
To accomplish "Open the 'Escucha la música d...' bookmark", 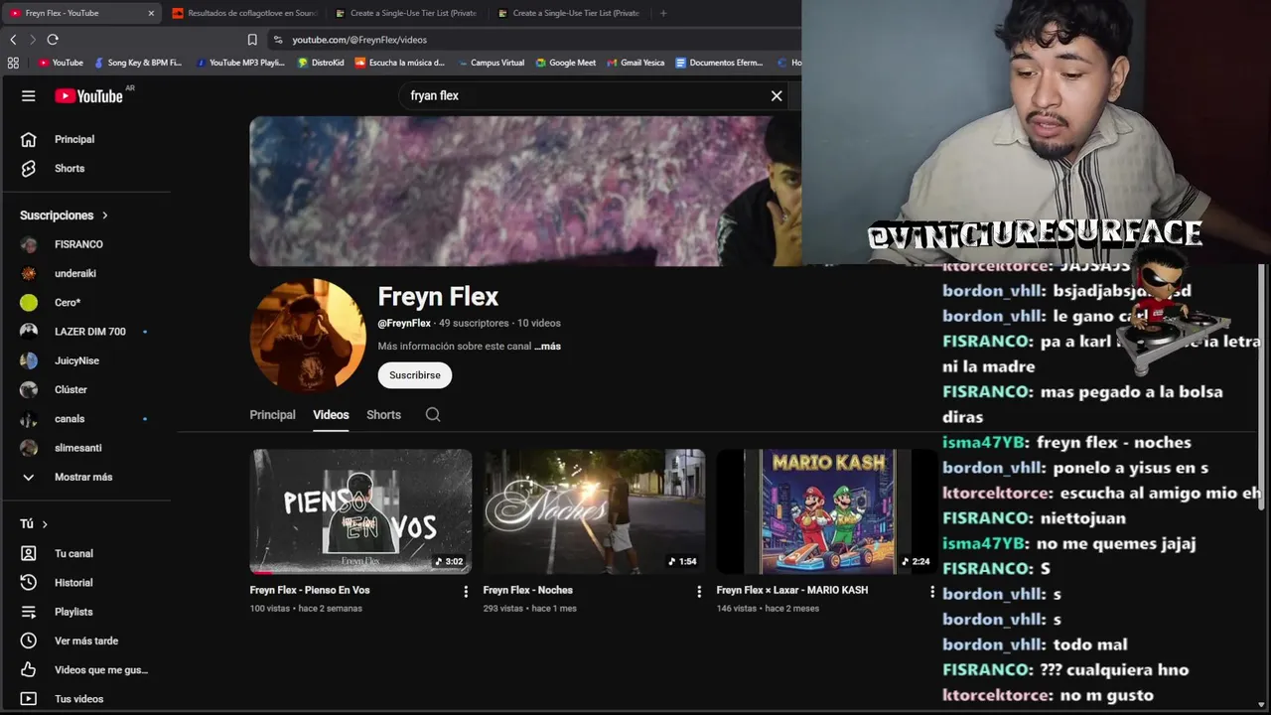I will pos(400,63).
